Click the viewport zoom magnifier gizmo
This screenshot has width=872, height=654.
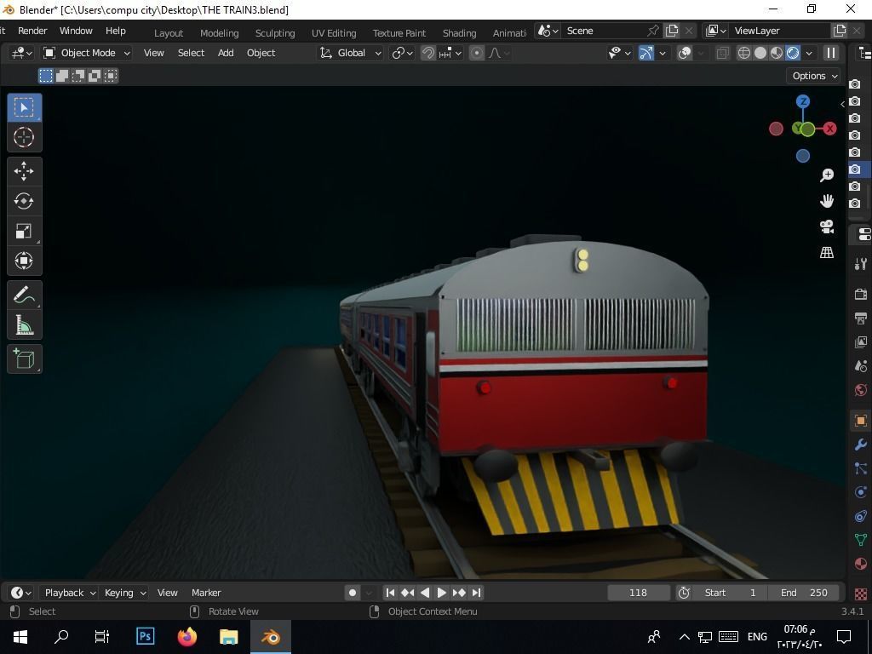(827, 175)
